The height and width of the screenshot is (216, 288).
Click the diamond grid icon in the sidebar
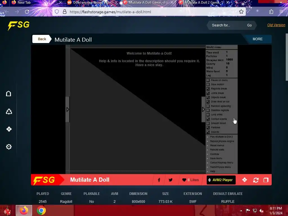(9, 129)
